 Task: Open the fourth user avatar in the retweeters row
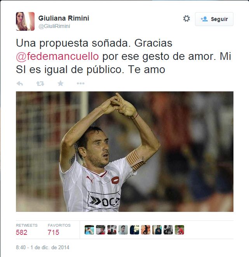(123, 230)
